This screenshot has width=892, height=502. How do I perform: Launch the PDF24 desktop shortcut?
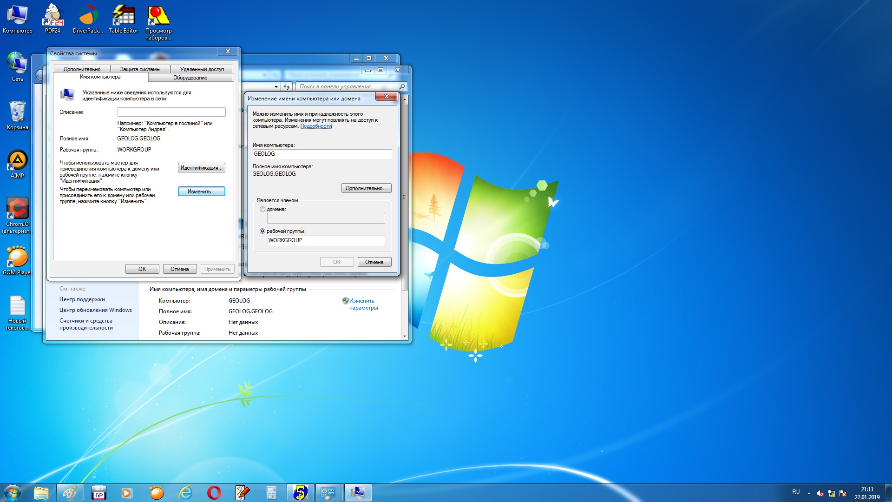click(x=52, y=19)
